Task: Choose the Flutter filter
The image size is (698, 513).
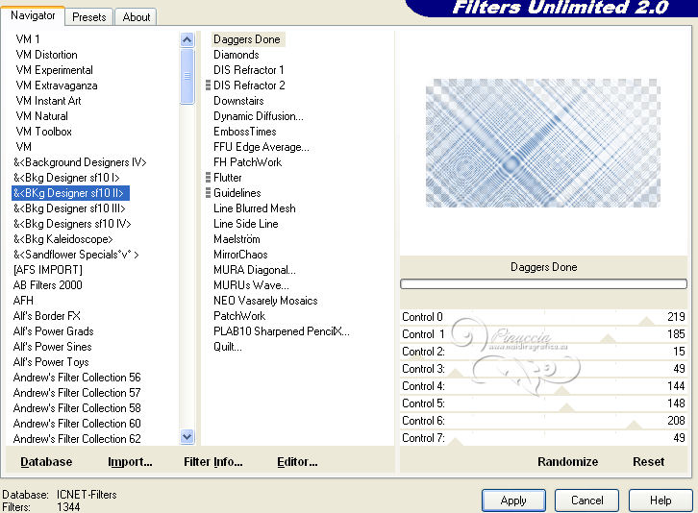Action: 228,178
